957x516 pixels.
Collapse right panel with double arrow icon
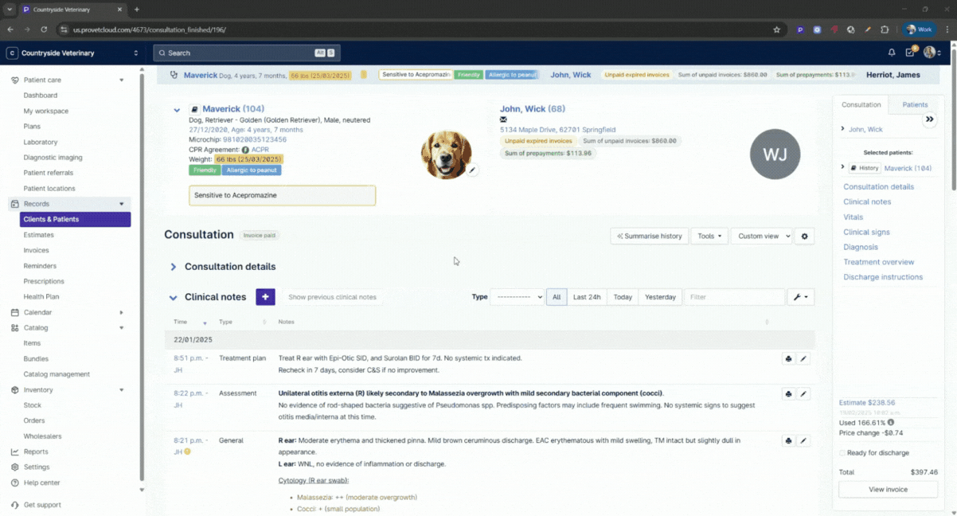pyautogui.click(x=929, y=119)
